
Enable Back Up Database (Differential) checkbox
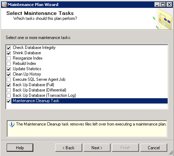(x=9, y=90)
